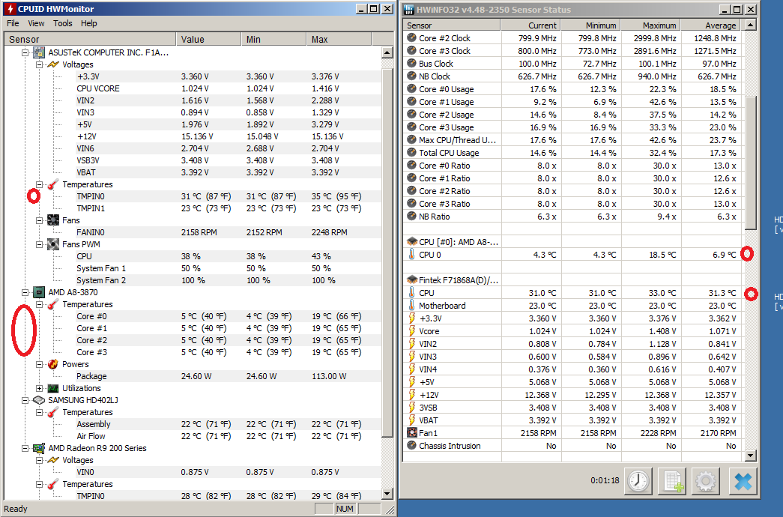
Task: Click the clock icon next to Bus Clock
Action: click(411, 64)
